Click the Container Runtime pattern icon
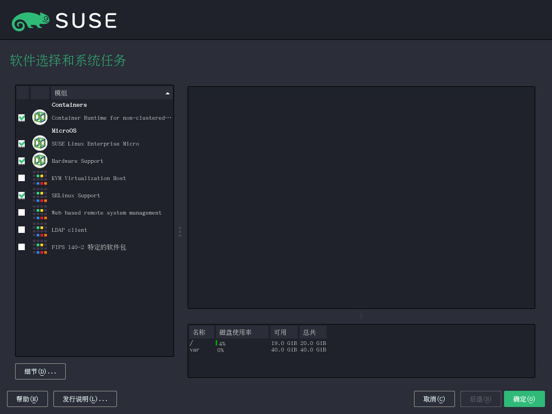Viewport: 552px width, 414px height. (40, 117)
